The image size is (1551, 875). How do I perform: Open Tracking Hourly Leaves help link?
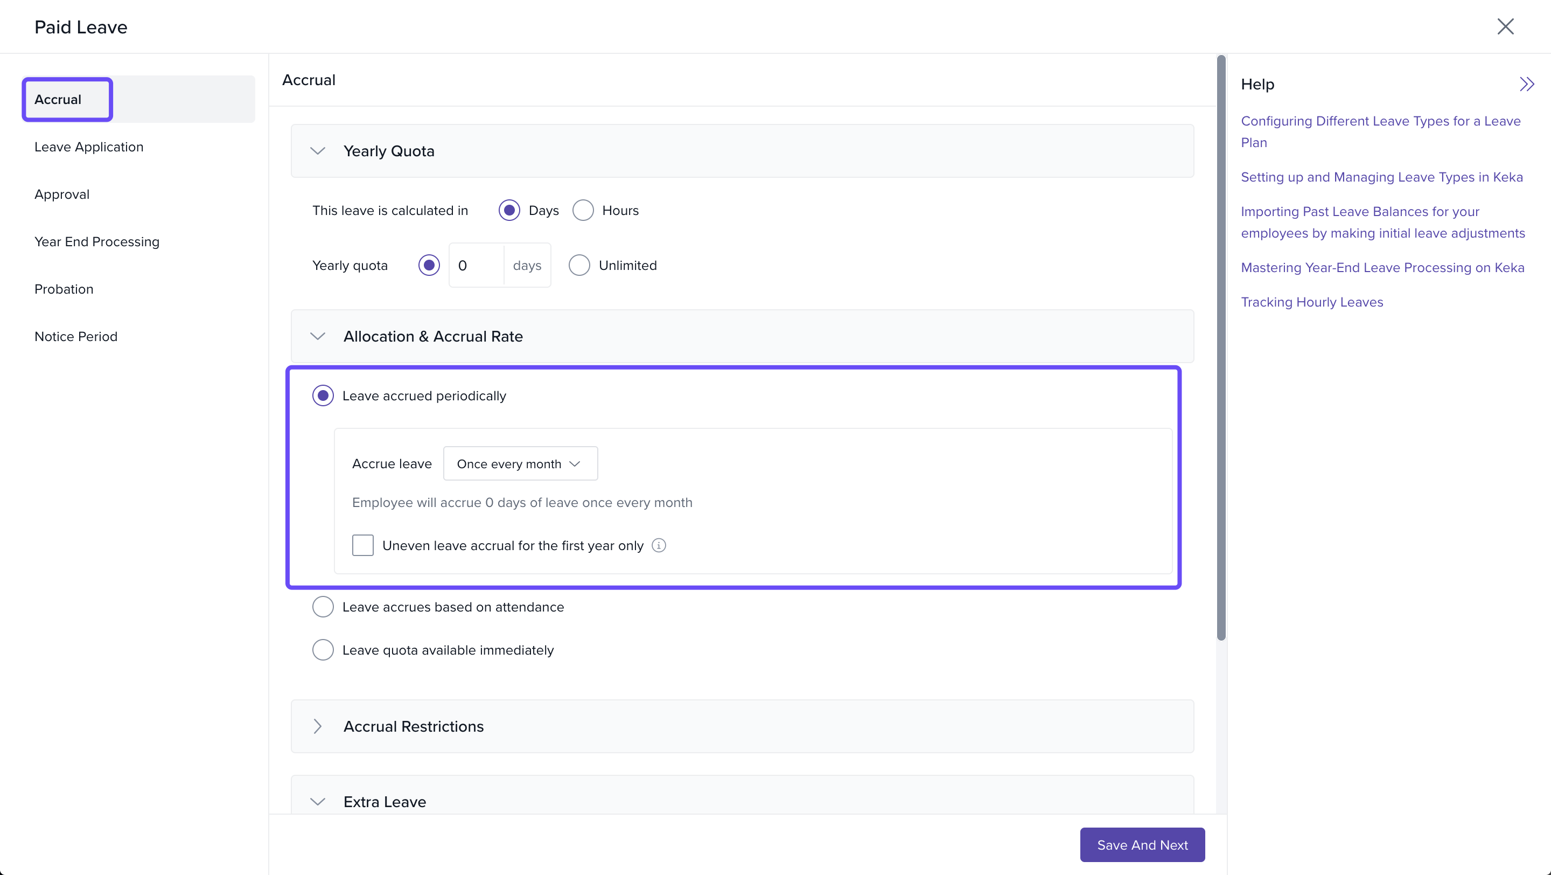point(1311,302)
